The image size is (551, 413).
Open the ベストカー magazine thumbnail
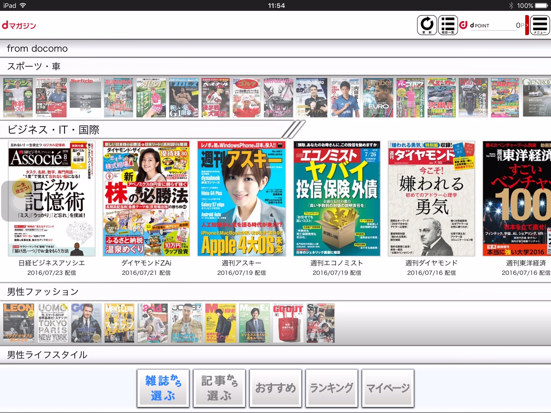click(x=442, y=98)
